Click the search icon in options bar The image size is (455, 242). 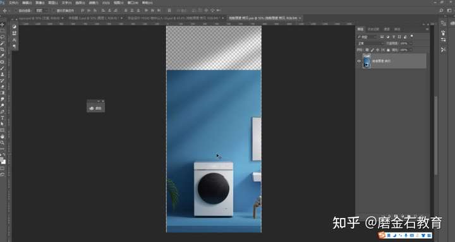(441, 11)
